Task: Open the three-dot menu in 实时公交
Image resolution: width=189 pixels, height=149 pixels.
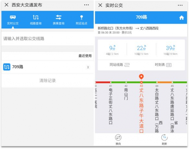Action: coord(180,5)
